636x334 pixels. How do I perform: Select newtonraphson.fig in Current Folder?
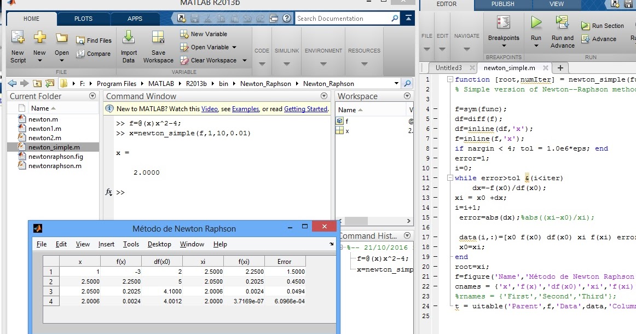[x=53, y=156]
